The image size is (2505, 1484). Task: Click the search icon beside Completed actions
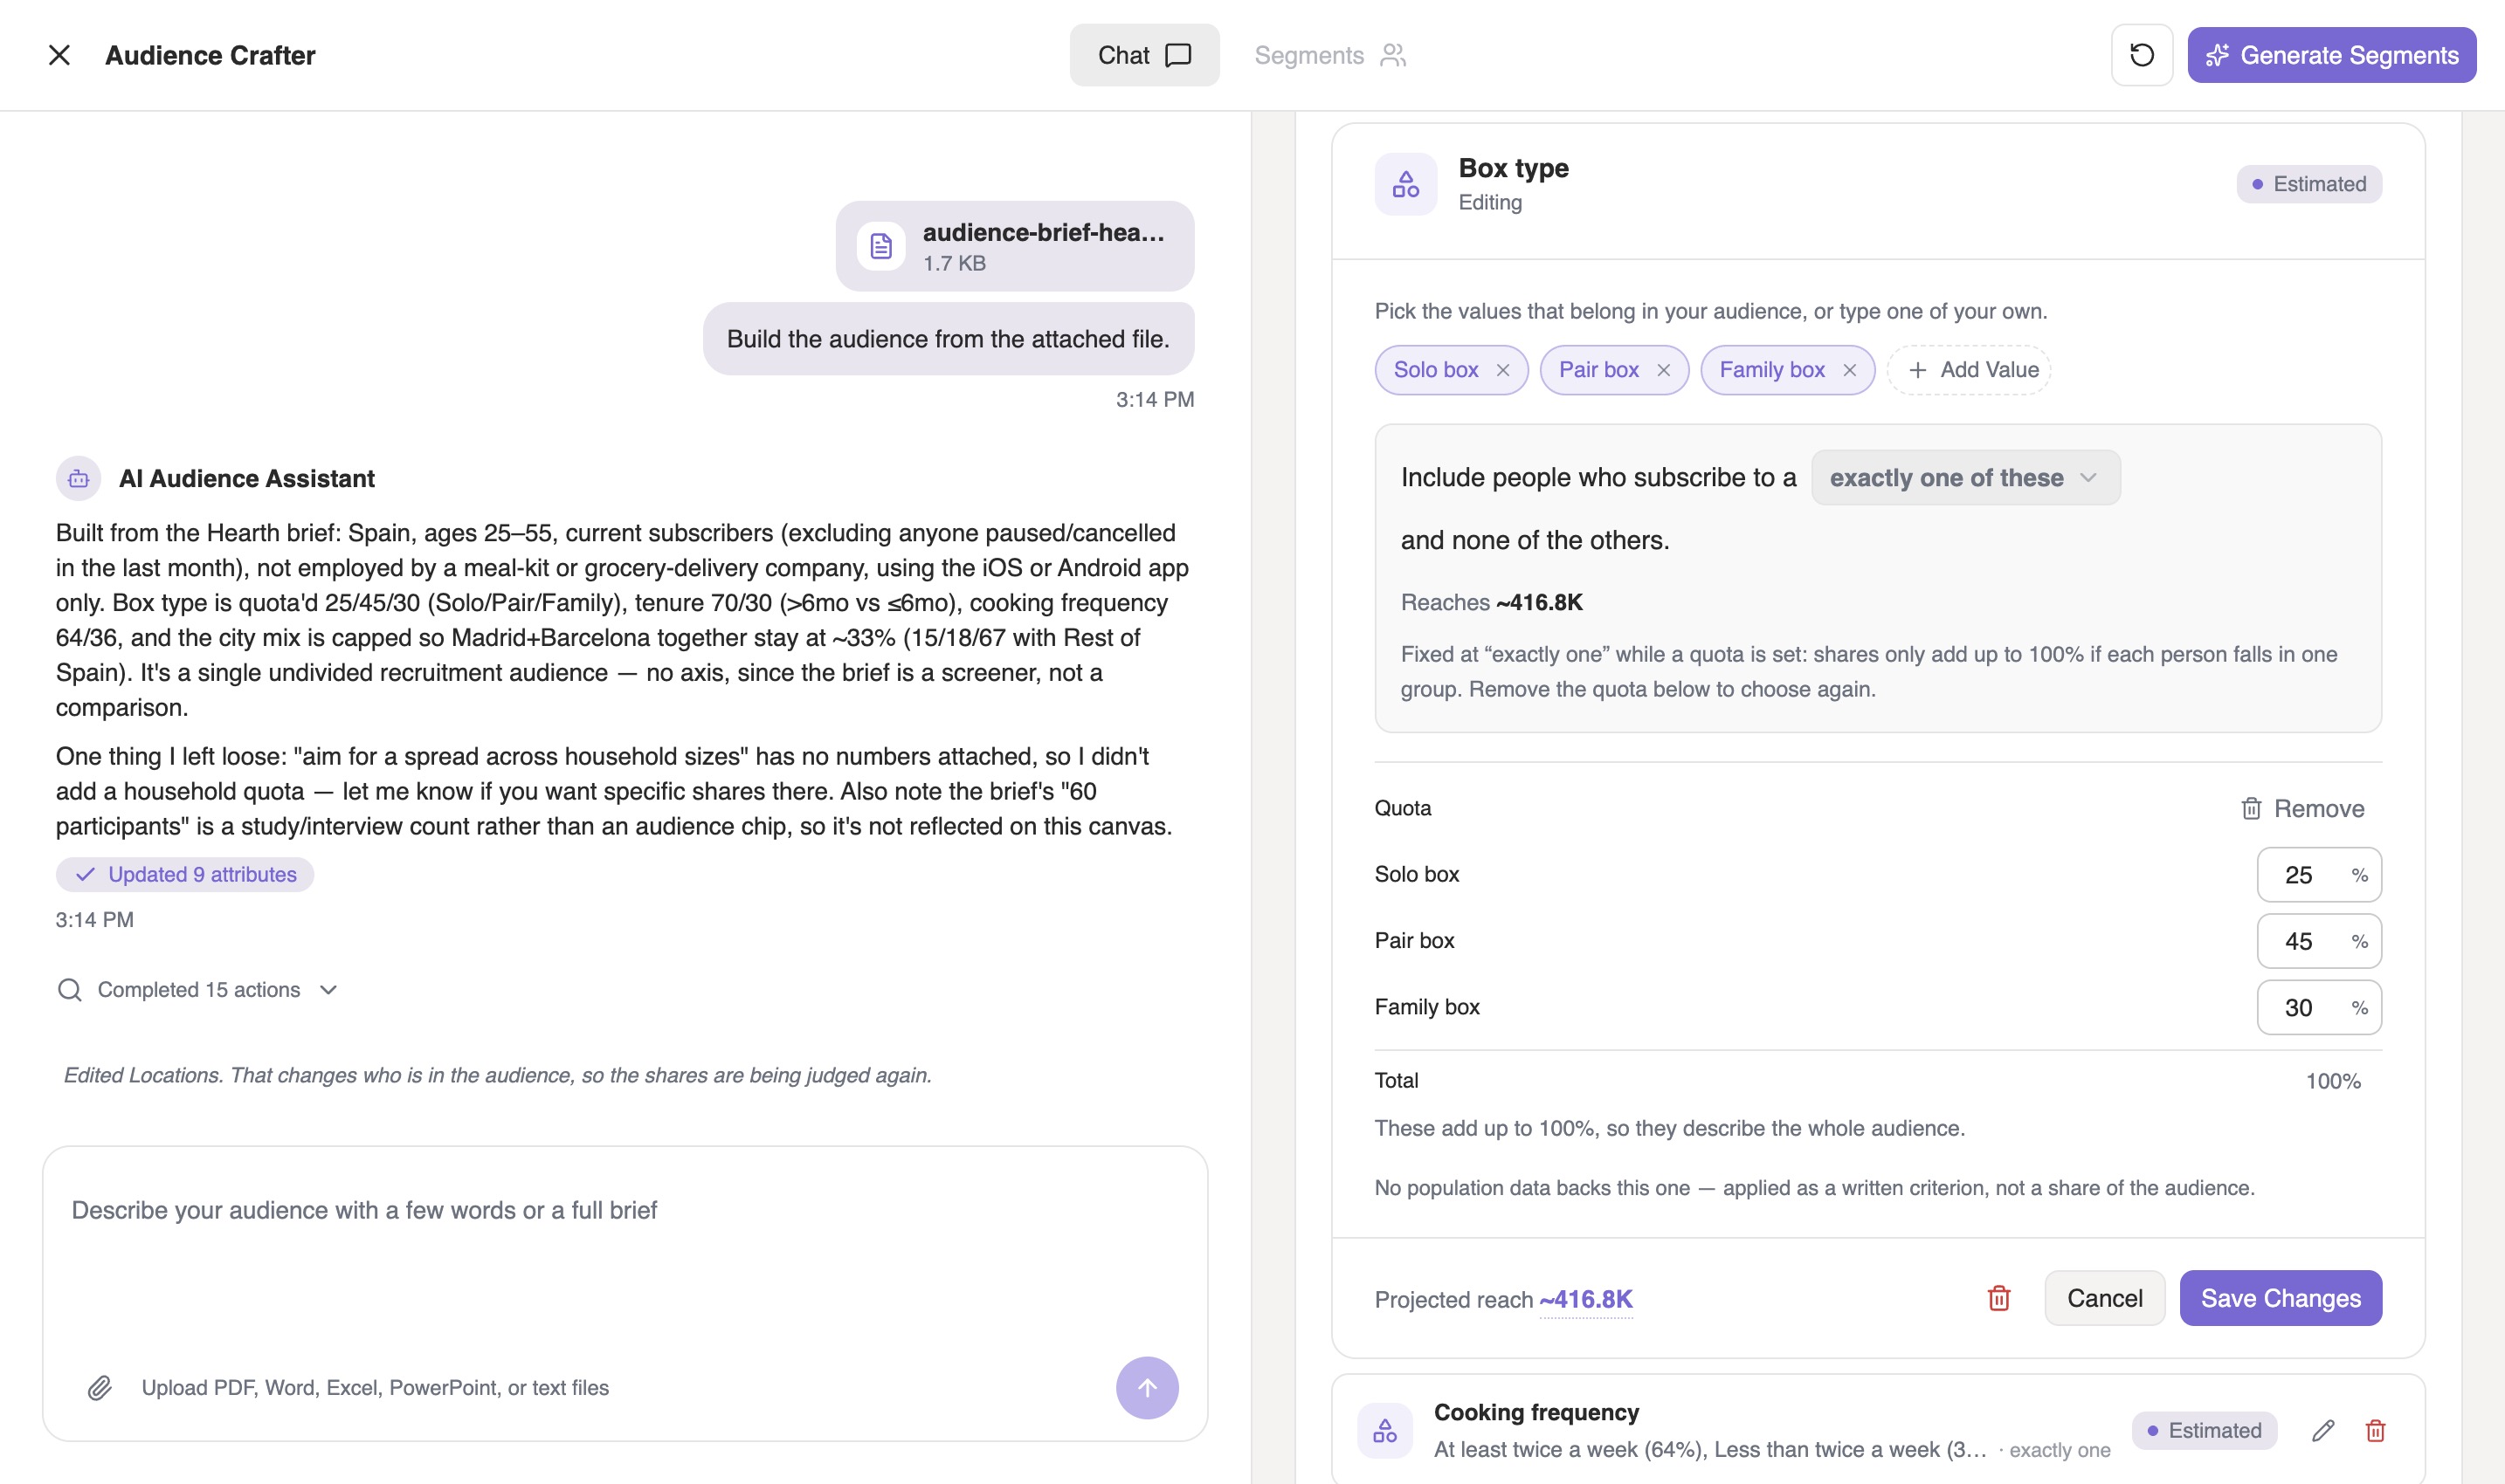[69, 990]
